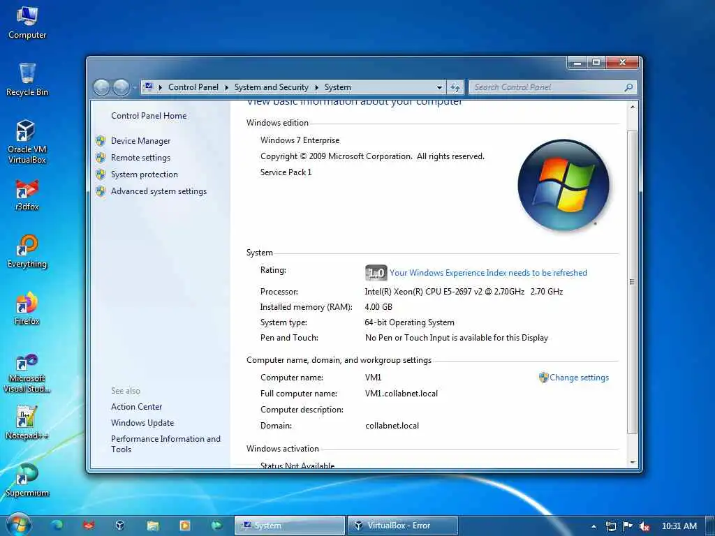Click the Windows 7 Enterprise text

300,140
